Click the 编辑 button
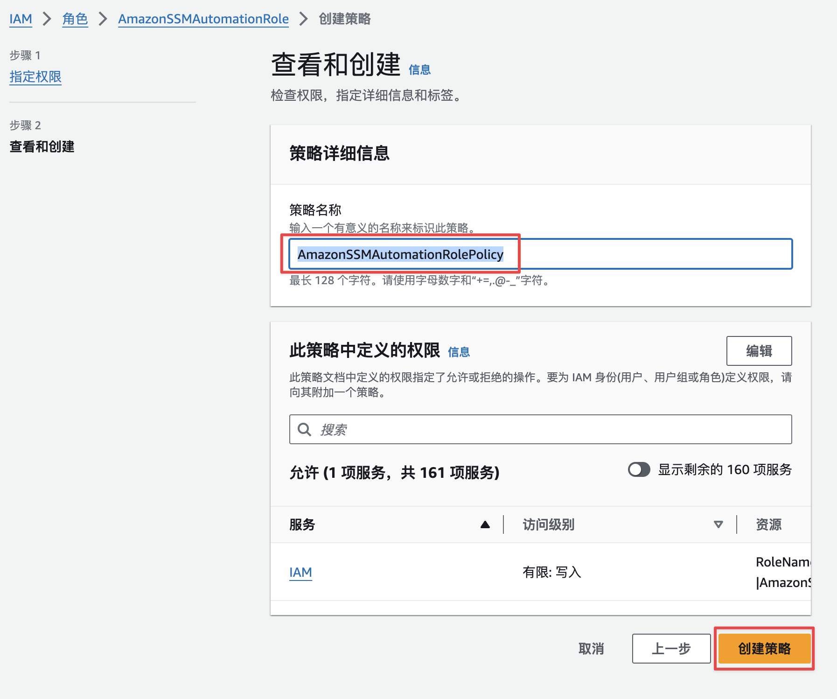837x699 pixels. tap(759, 351)
